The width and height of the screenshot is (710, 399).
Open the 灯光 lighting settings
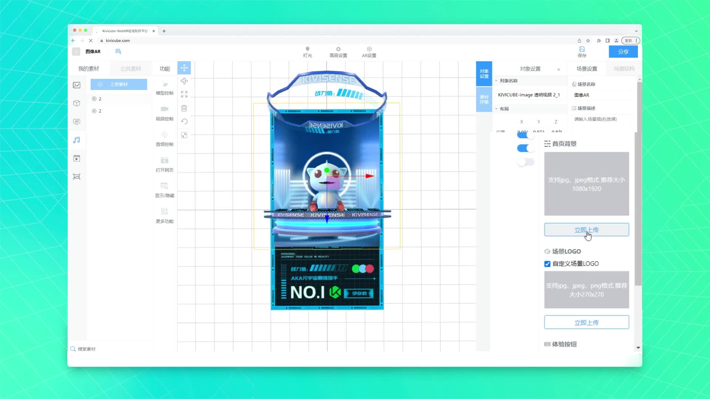tap(307, 52)
